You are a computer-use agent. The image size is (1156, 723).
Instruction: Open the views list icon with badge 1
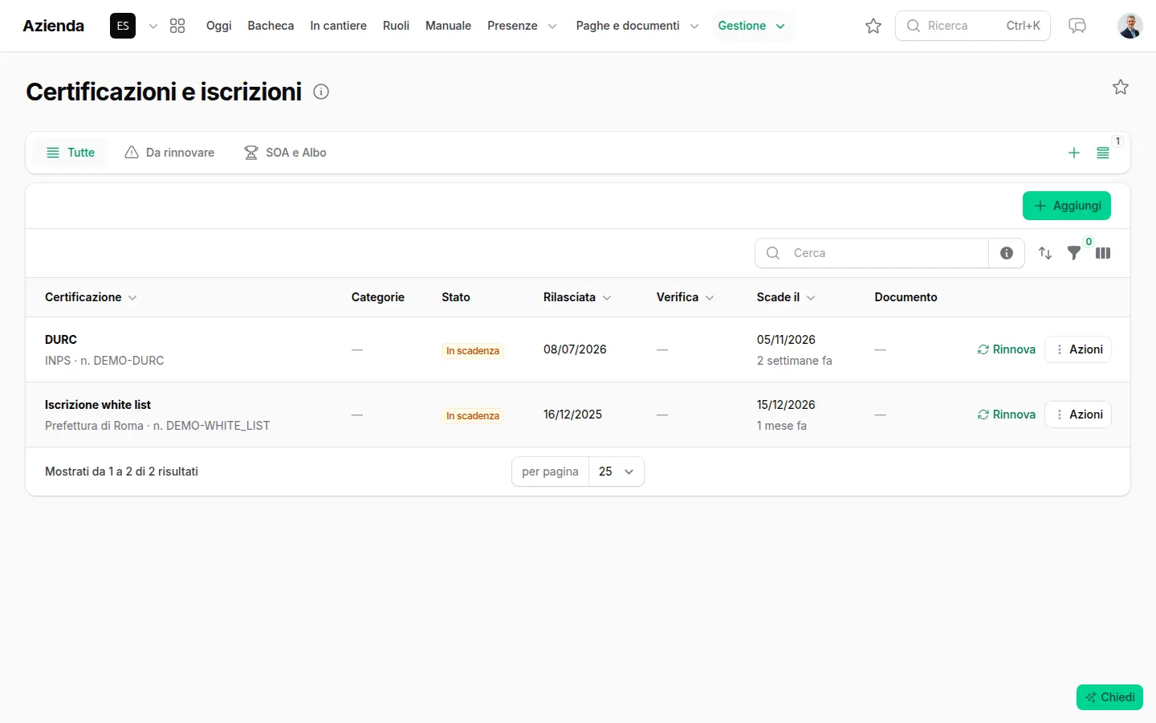[1103, 153]
